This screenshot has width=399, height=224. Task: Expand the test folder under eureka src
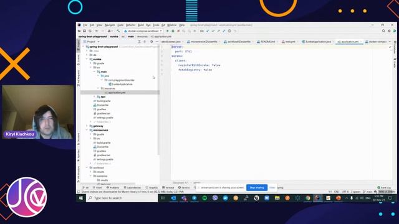[x=94, y=97]
